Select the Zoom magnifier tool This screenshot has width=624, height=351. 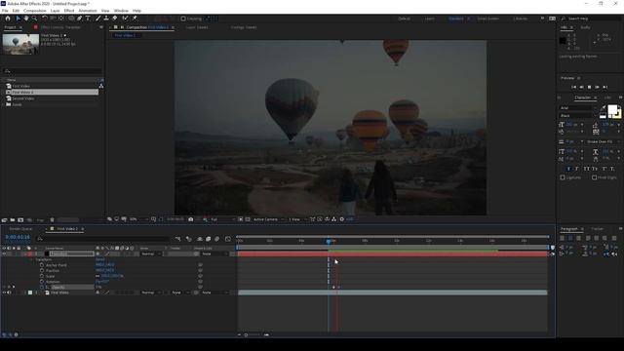coord(35,19)
